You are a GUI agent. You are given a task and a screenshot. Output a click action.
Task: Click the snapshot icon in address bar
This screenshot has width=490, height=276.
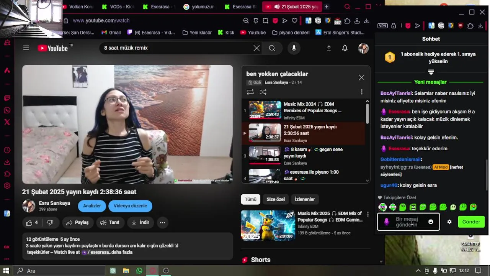[x=265, y=21]
